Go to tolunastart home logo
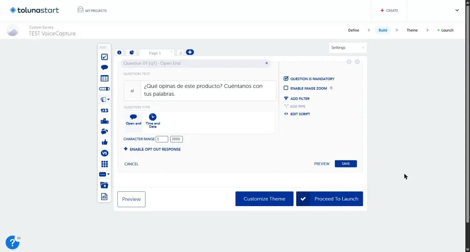Viewport: 470px width, 252px height. [34, 10]
